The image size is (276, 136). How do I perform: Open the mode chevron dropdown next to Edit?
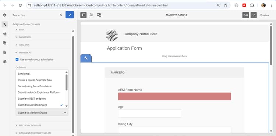point(254,15)
